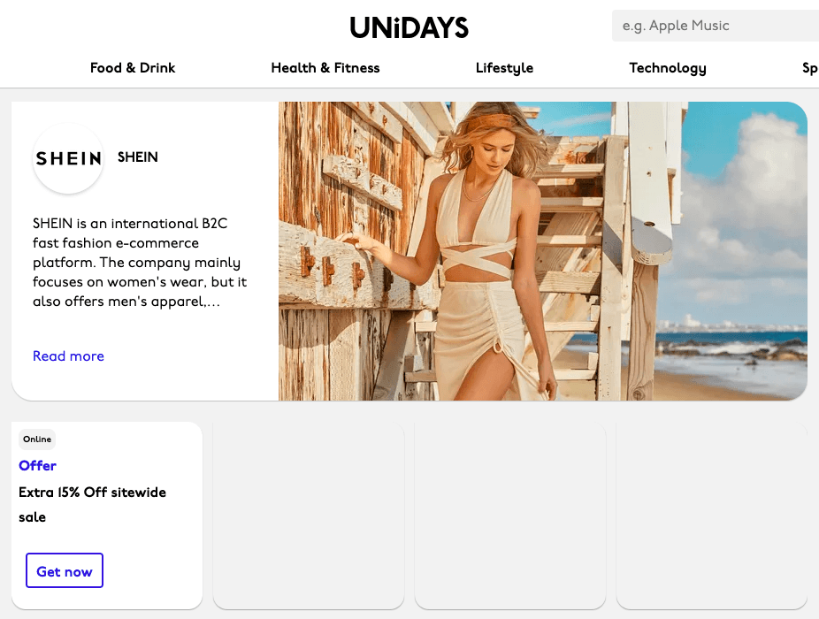Select the Lifestyle menu item

pyautogui.click(x=504, y=68)
